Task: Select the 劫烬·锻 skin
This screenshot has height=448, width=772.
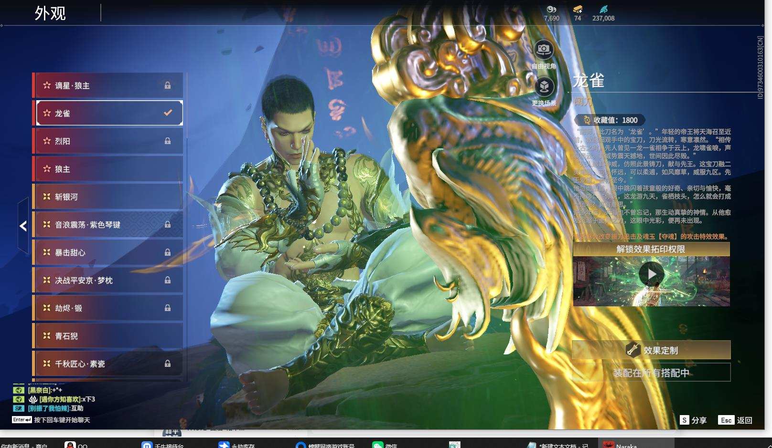Action: coord(108,308)
